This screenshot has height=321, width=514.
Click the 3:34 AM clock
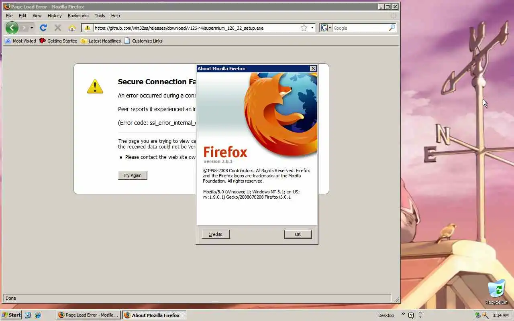500,315
